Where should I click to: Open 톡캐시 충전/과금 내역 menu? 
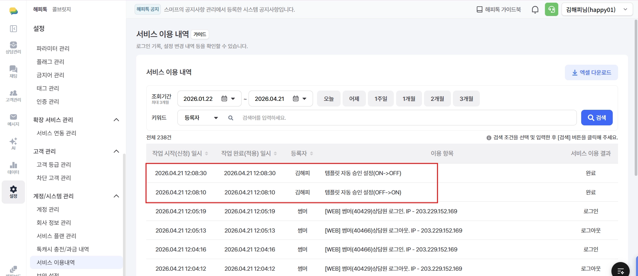(x=63, y=249)
